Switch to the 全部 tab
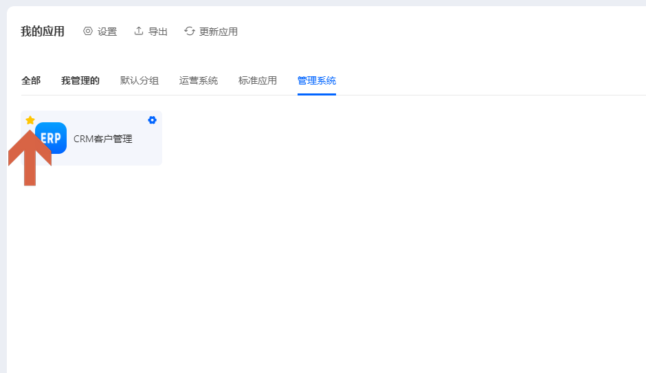 click(31, 80)
